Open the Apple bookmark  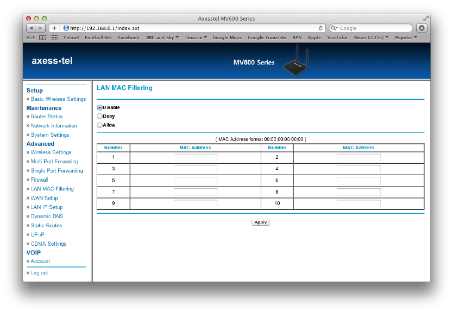[314, 37]
